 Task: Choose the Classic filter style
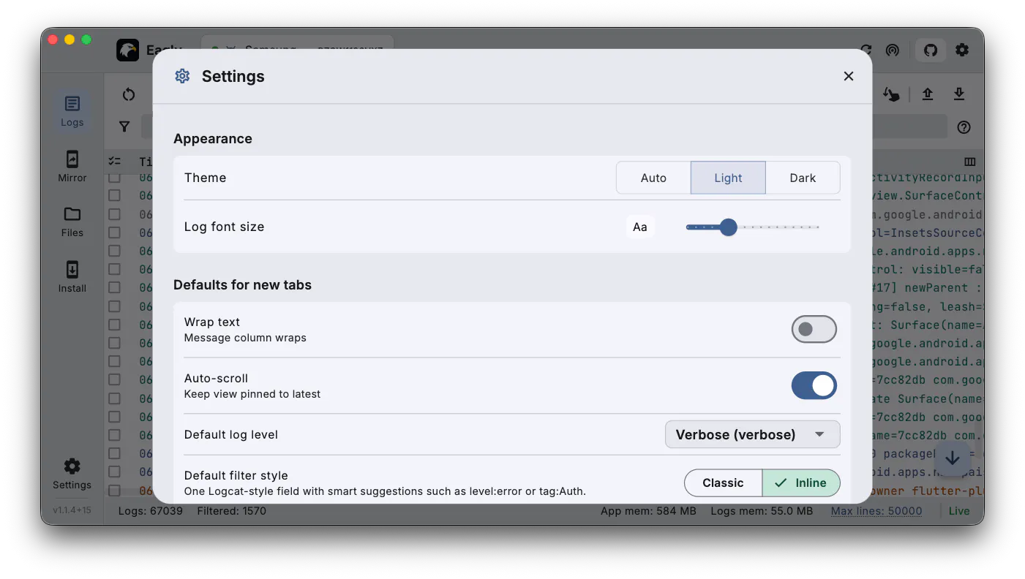723,482
